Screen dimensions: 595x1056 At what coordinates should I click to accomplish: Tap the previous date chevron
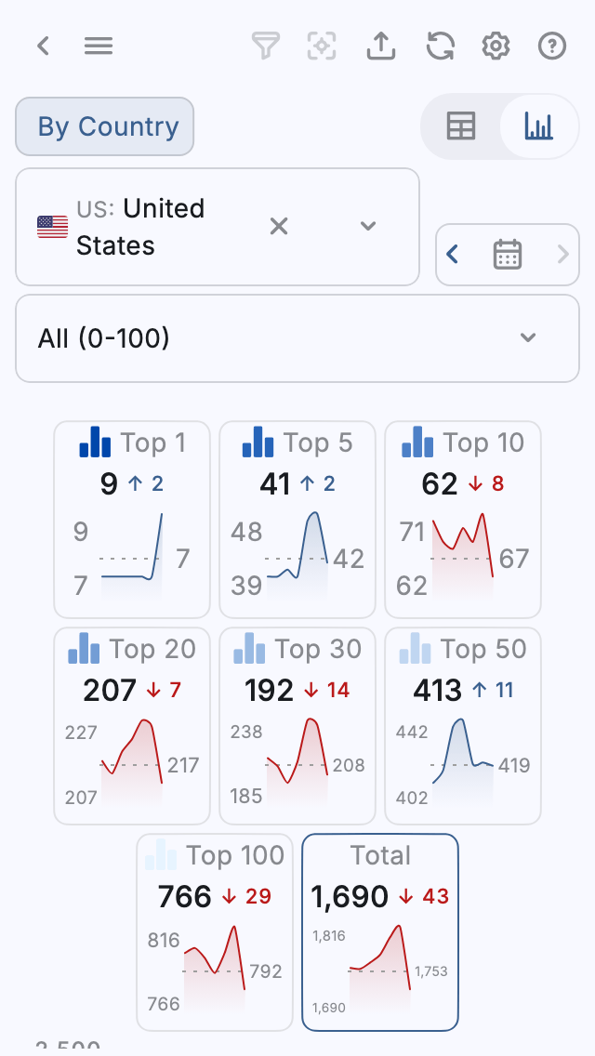point(453,254)
